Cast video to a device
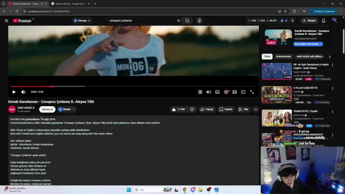Image resolution: width=345 pixels, height=194 pixels. [243, 92]
